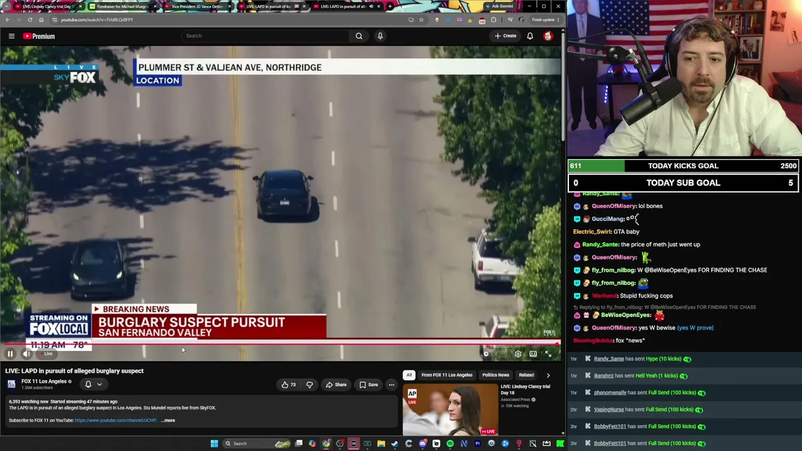Open the YouTube account avatar menu
The width and height of the screenshot is (802, 451).
(548, 36)
